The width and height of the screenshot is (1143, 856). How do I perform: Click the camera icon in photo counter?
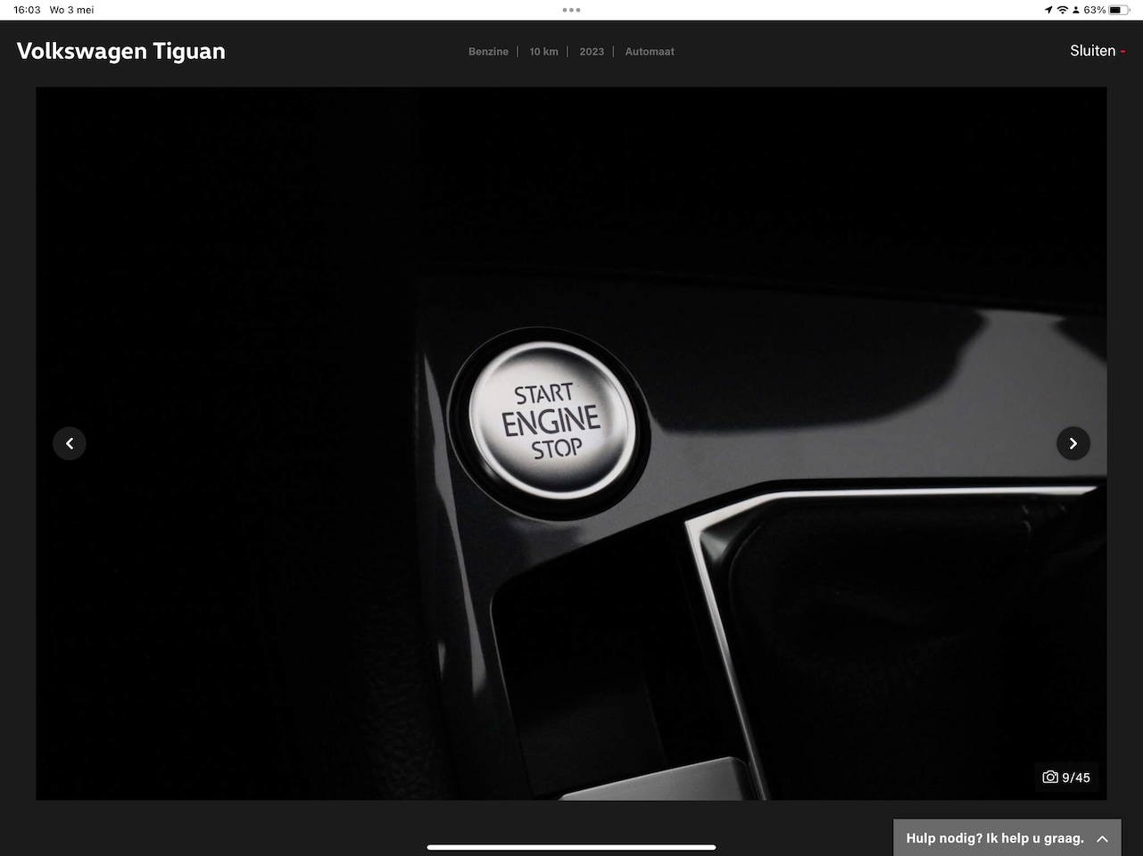pos(1050,778)
